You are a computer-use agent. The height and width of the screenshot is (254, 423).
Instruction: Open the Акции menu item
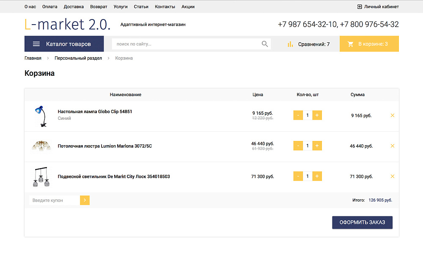(188, 6)
